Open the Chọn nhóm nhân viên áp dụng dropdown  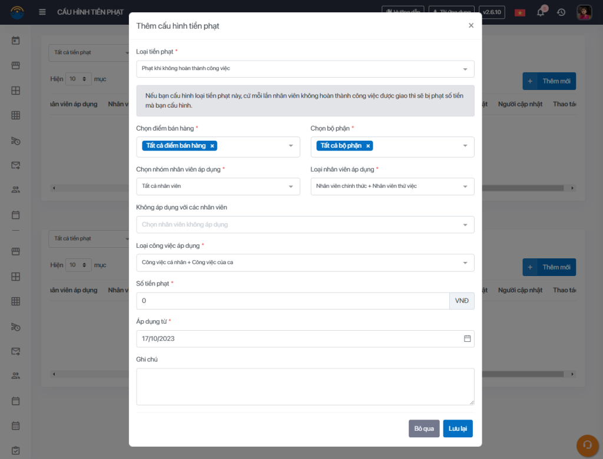[218, 187]
